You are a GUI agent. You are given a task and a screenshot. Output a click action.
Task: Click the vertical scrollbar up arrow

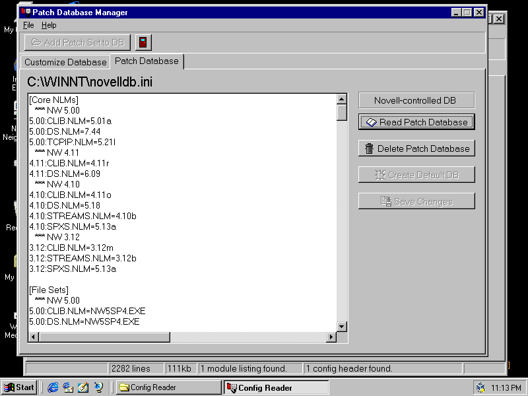coord(341,99)
